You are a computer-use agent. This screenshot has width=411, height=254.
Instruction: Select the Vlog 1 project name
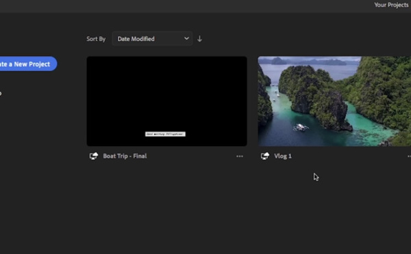[x=282, y=156]
